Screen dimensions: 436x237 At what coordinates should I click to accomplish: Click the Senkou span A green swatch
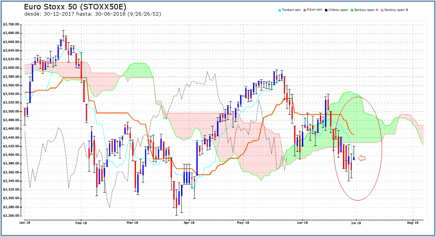[352, 10]
